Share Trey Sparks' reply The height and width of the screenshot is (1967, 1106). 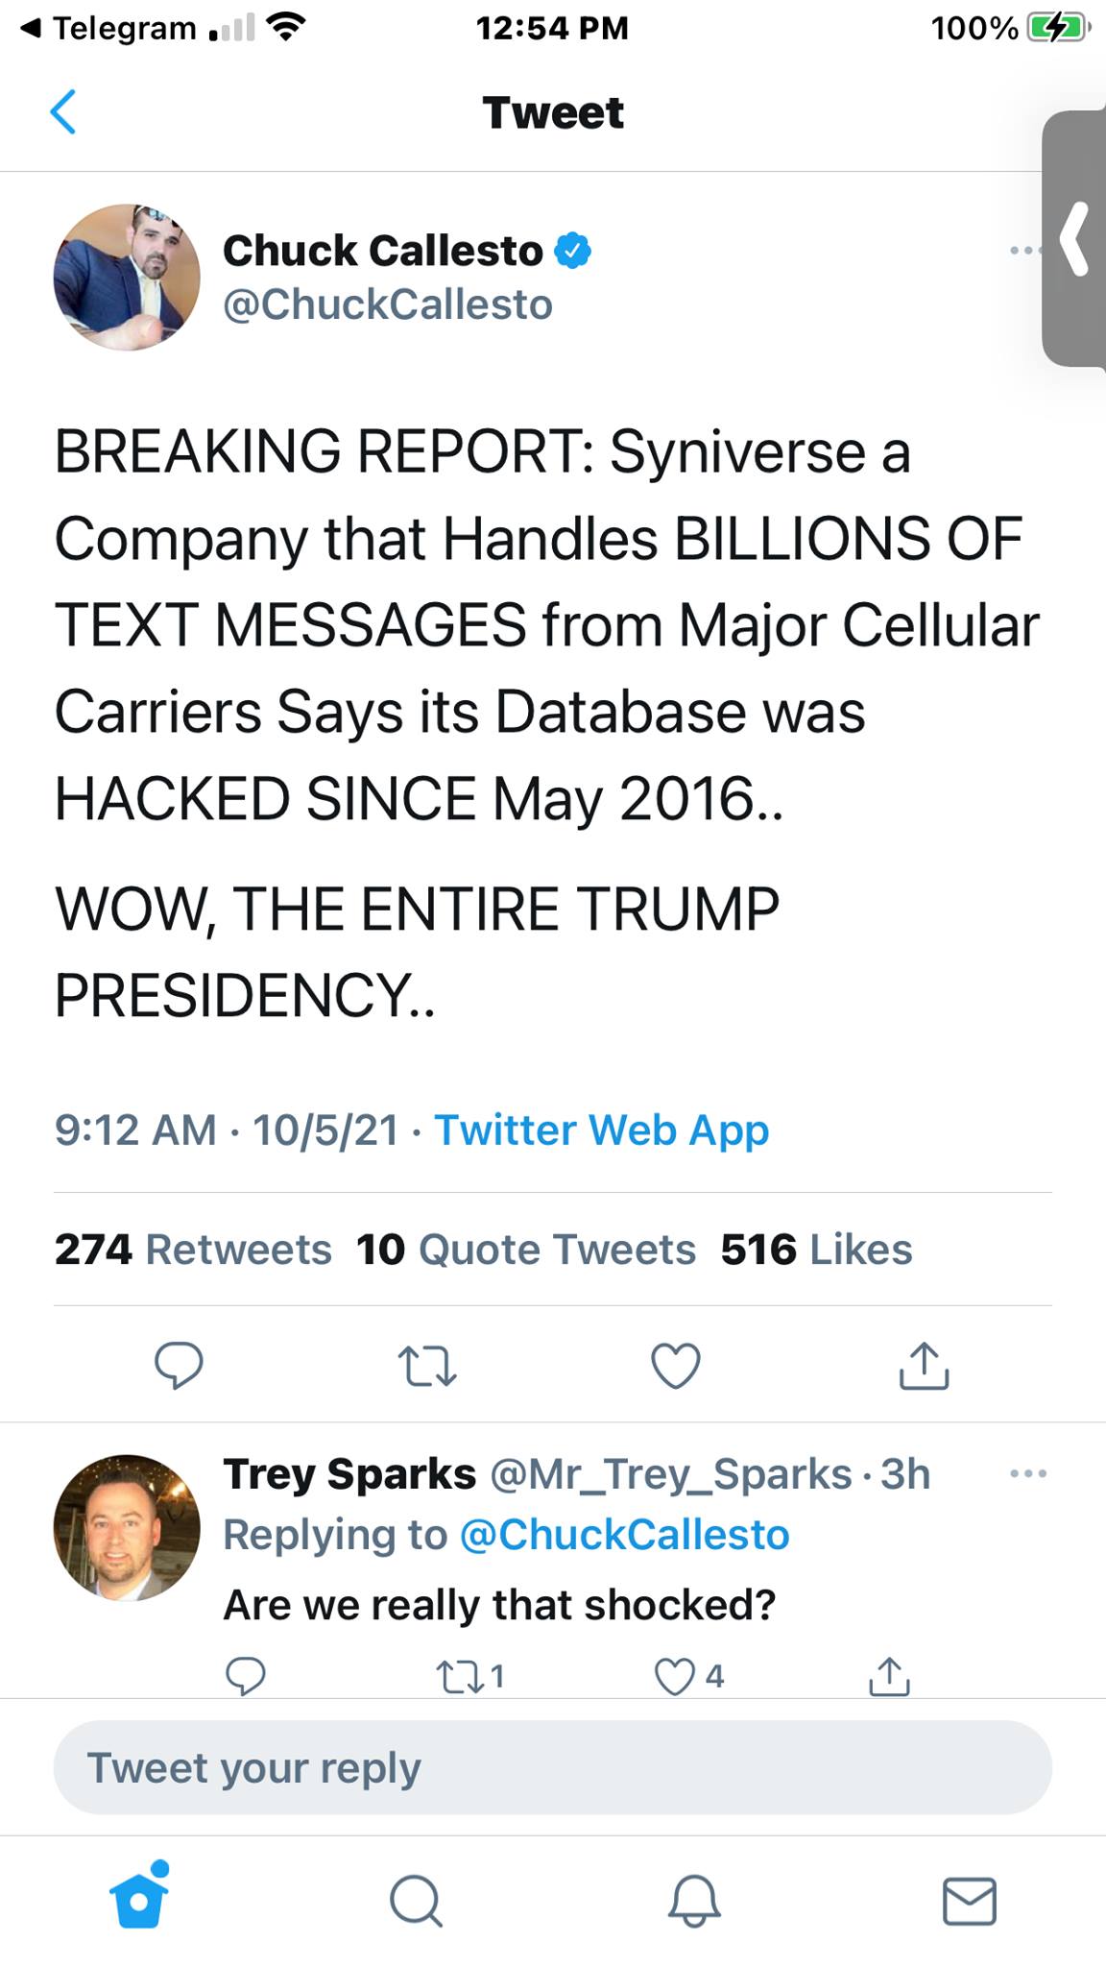click(x=889, y=1676)
